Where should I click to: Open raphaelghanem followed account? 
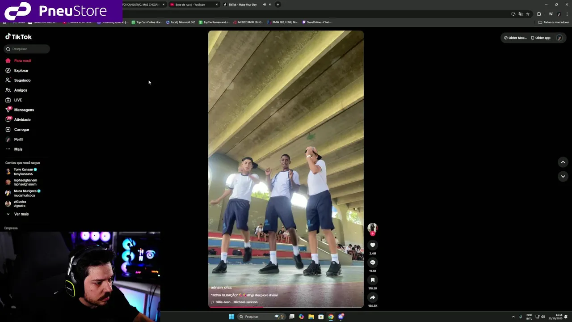coord(21,182)
